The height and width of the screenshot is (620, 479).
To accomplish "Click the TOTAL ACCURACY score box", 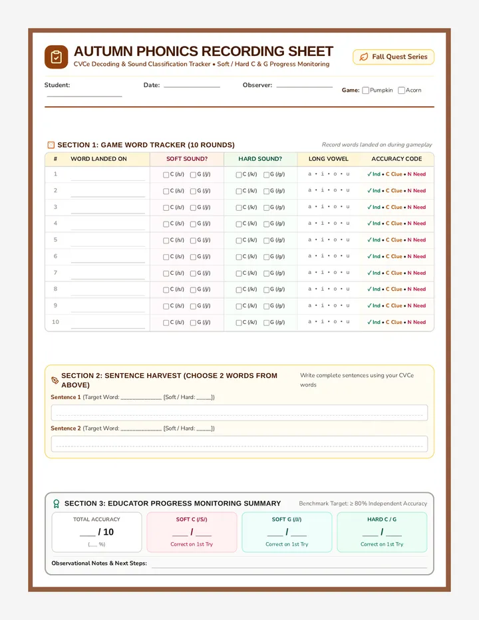I will pyautogui.click(x=96, y=532).
